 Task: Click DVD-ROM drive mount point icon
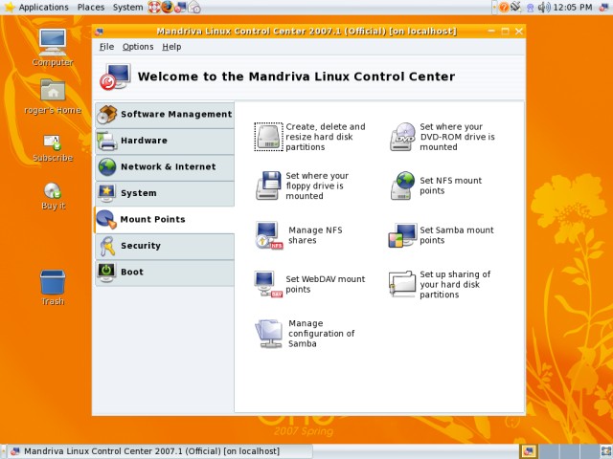pyautogui.click(x=403, y=138)
